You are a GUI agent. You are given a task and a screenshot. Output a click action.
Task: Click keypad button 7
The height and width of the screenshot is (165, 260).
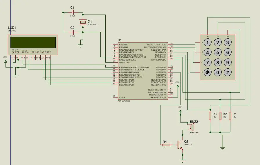coord(207,62)
